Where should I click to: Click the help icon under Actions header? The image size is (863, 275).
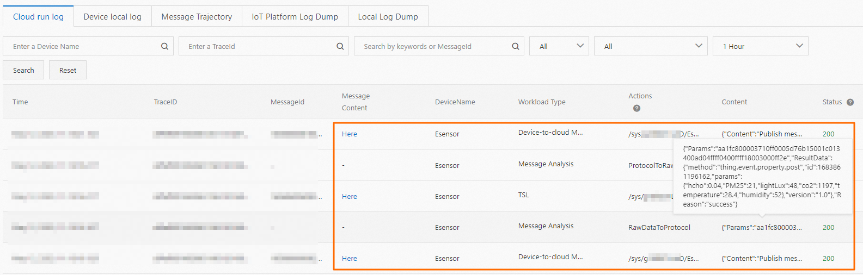[636, 108]
